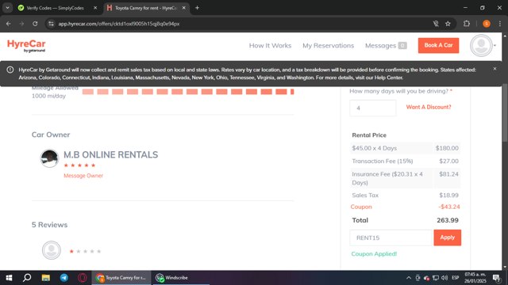Screen dimensions: 508x285
Task: Edit the driving days number field
Action: [x=372, y=108]
